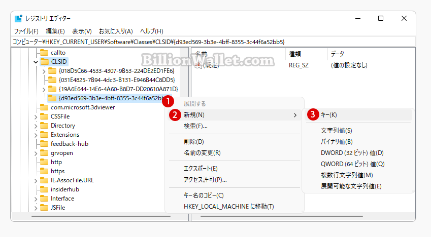Open the ファイル(F) menu

point(26,31)
